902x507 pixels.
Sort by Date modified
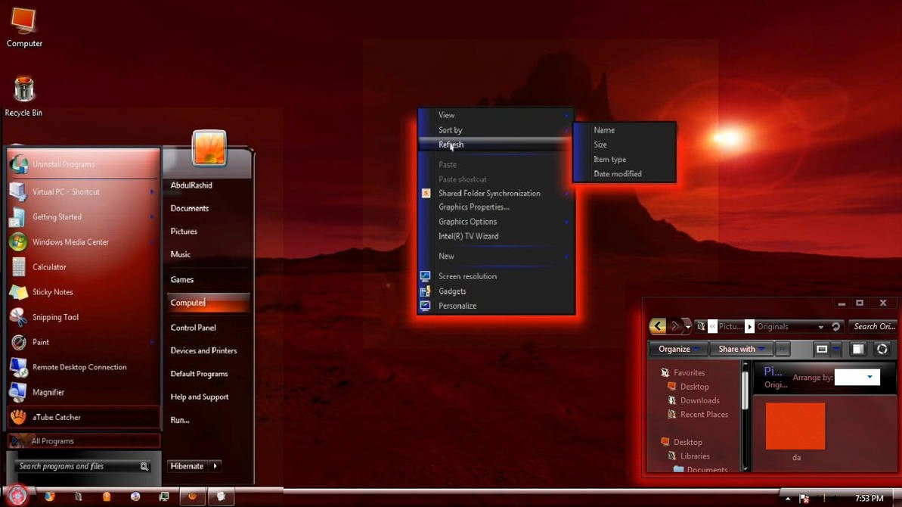coord(625,174)
